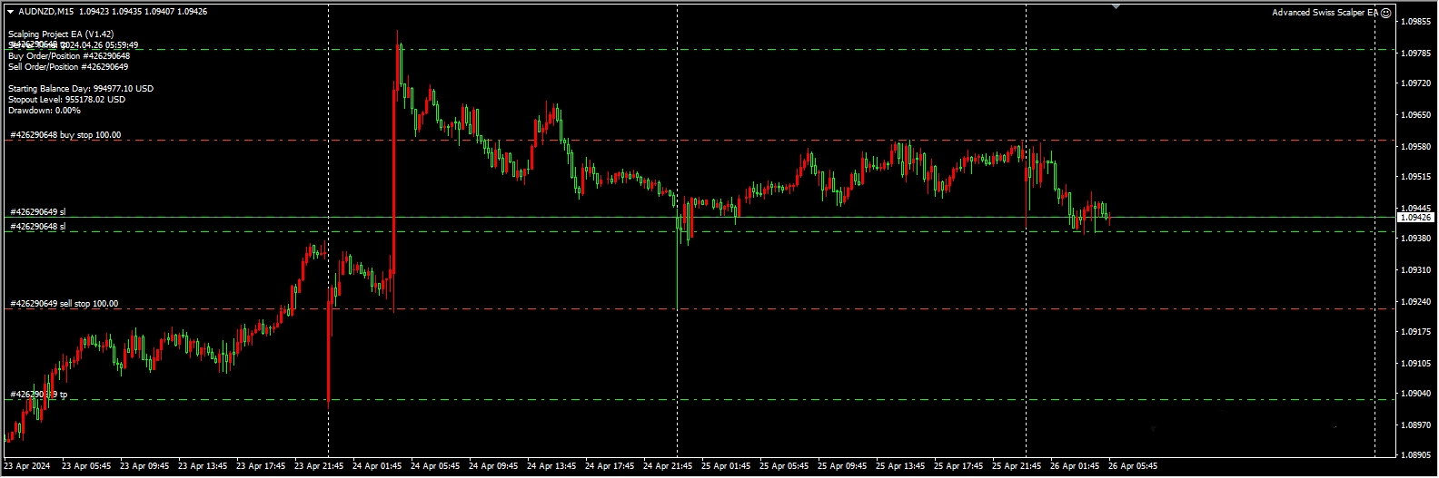The image size is (1439, 478).
Task: Select the #426290648 buy stop 100.00 label
Action: (65, 135)
